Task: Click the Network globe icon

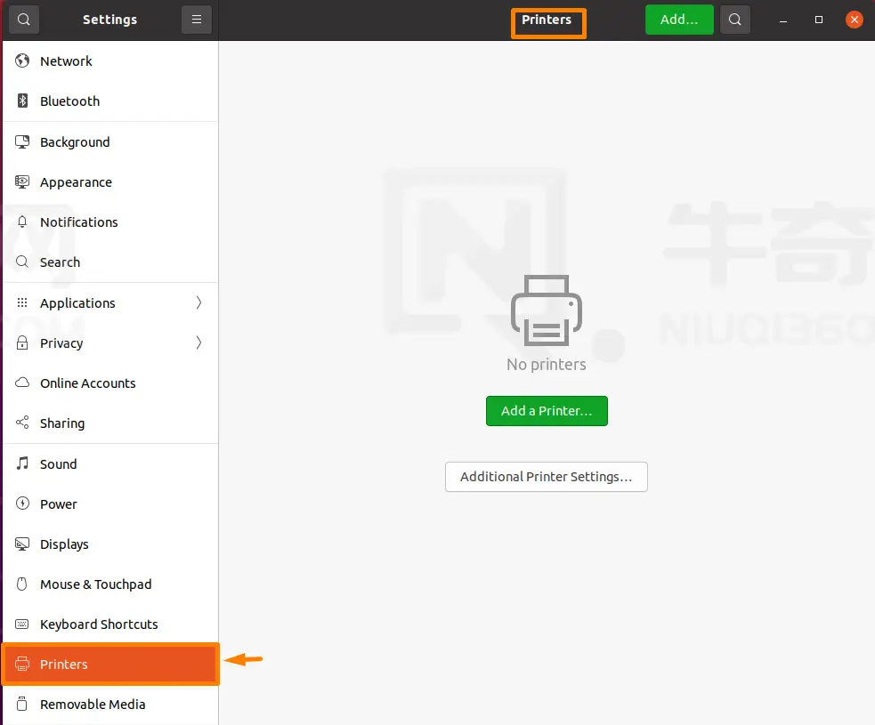Action: 22,60
